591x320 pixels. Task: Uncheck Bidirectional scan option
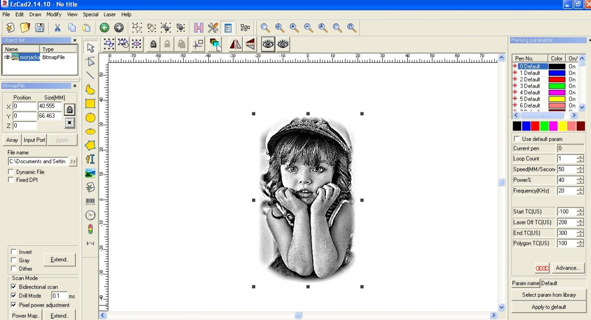coord(14,287)
